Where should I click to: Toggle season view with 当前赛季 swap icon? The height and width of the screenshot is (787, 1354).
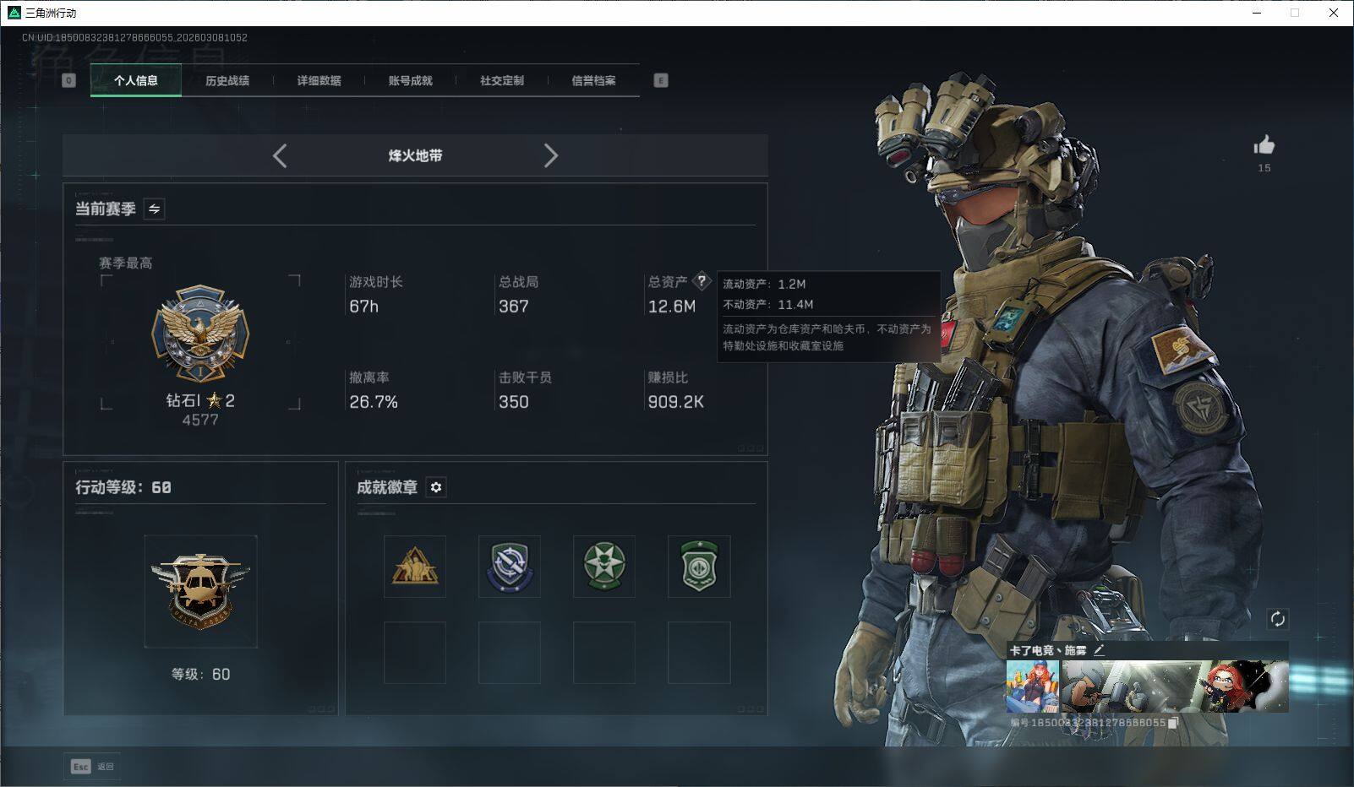click(x=154, y=209)
